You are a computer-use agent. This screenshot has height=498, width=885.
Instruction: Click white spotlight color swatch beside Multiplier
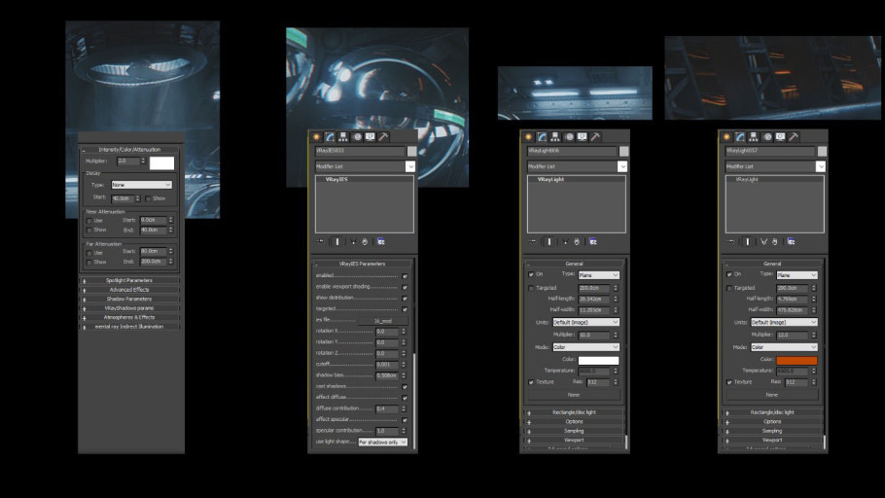pos(162,163)
